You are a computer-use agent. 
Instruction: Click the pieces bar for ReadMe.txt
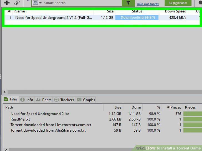pyautogui.click(x=193, y=119)
